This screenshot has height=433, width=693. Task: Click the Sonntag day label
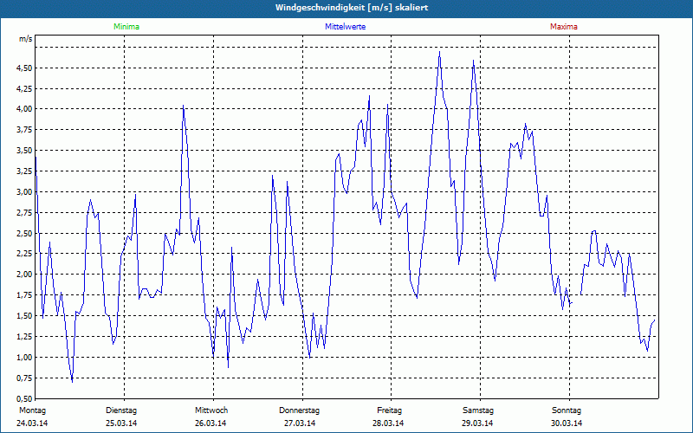click(567, 410)
